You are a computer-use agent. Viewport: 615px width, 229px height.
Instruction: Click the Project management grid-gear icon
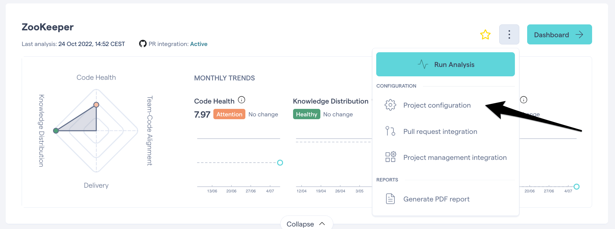pyautogui.click(x=390, y=157)
